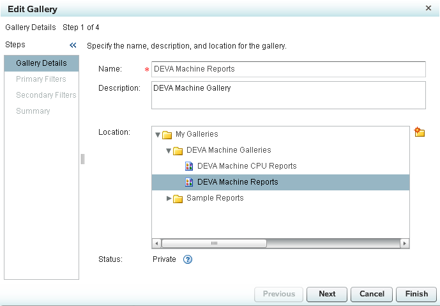This screenshot has height=306, width=440.
Task: Click the new folder icon beside Location
Action: click(420, 132)
